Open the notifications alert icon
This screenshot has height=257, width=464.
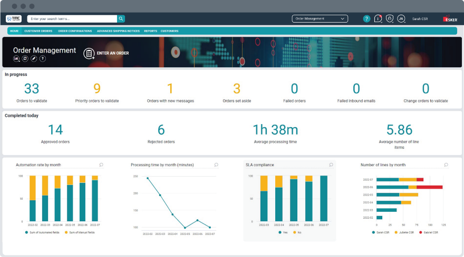(x=378, y=18)
